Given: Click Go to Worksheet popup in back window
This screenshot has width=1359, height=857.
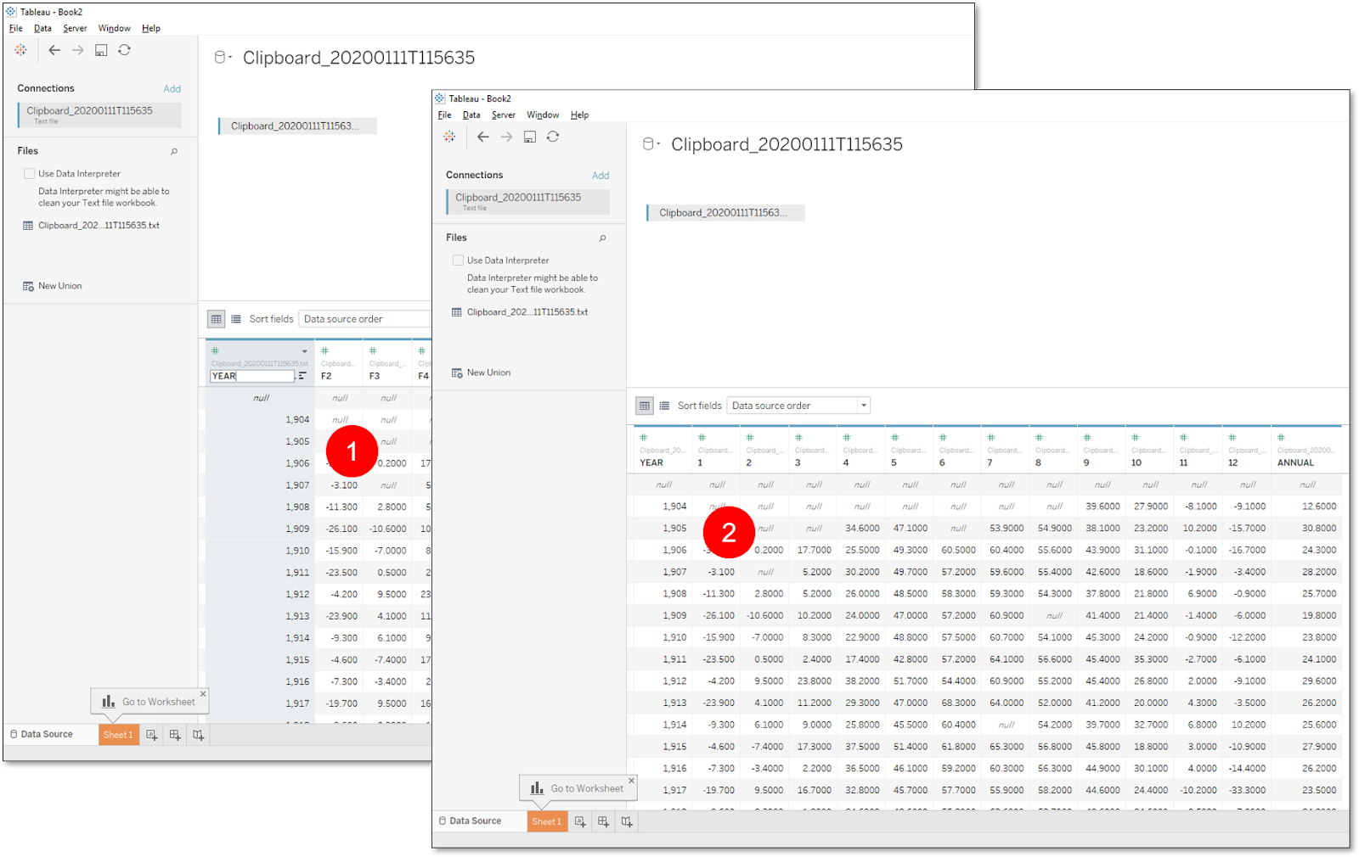Looking at the screenshot, I should 149,702.
